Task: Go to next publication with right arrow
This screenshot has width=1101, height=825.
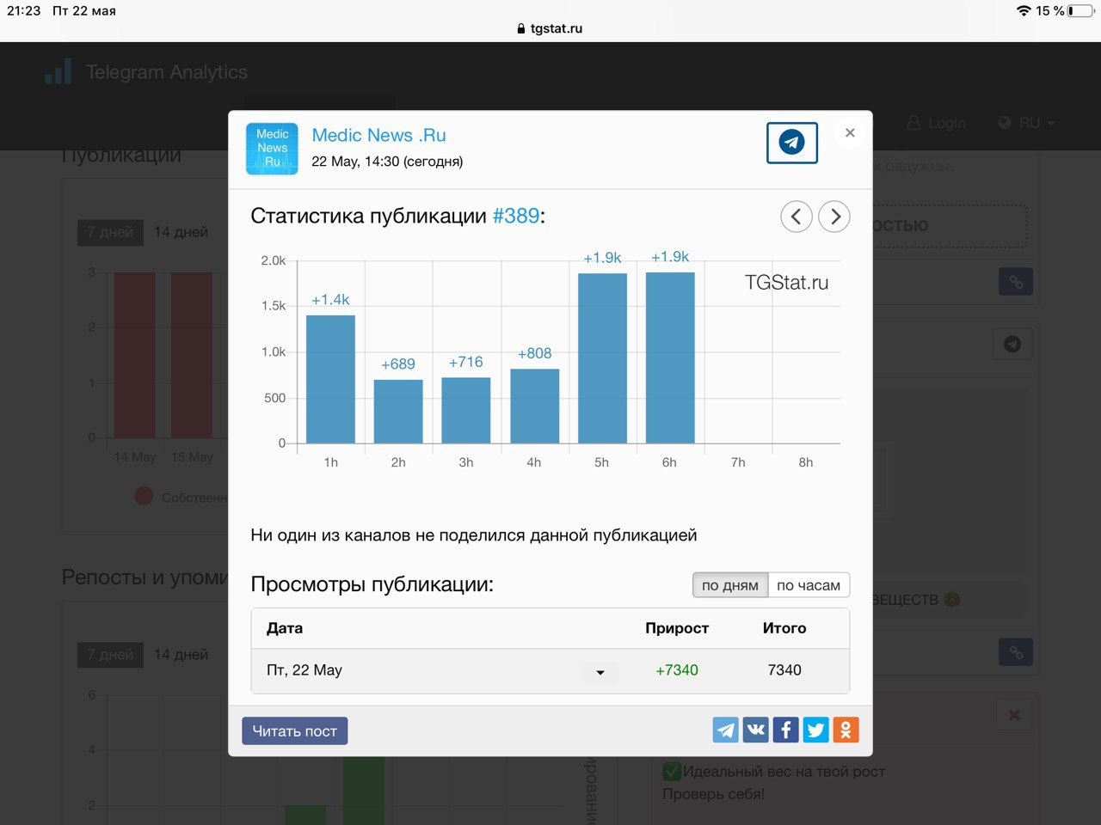Action: [x=834, y=217]
